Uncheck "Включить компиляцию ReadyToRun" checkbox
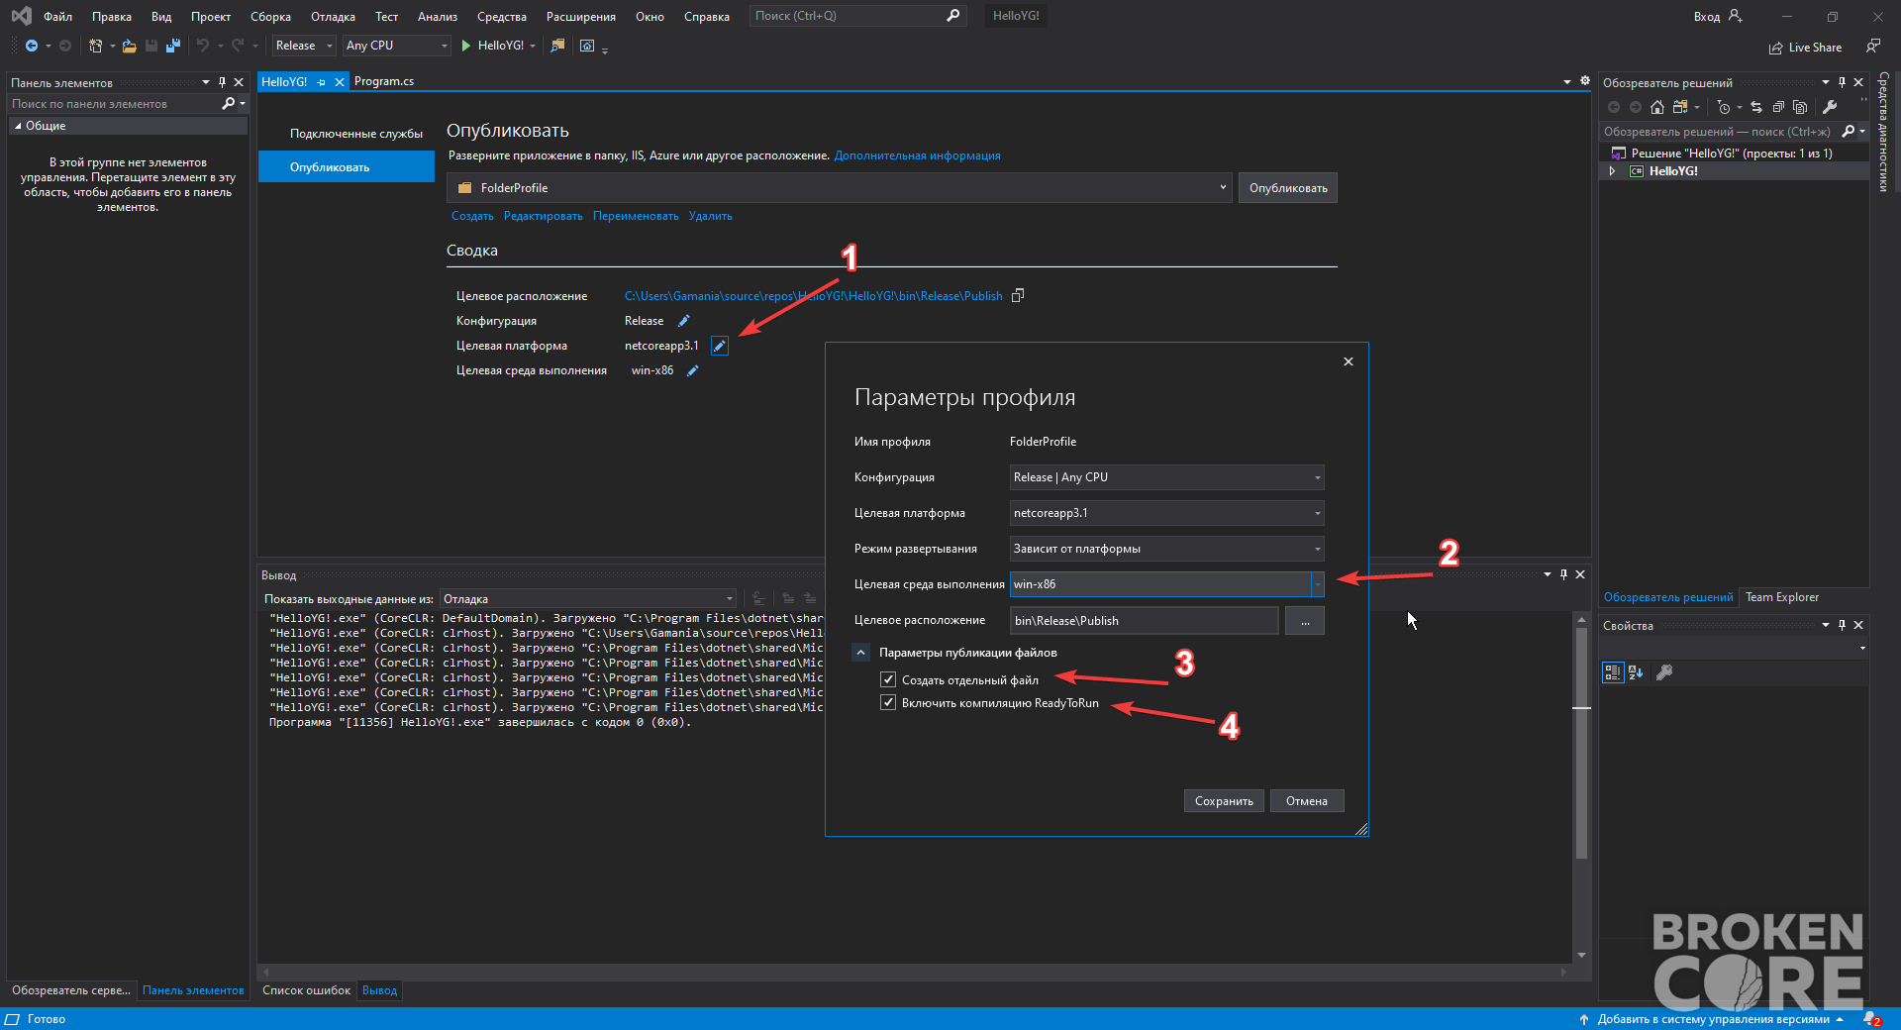Viewport: 1901px width, 1030px height. click(x=888, y=702)
